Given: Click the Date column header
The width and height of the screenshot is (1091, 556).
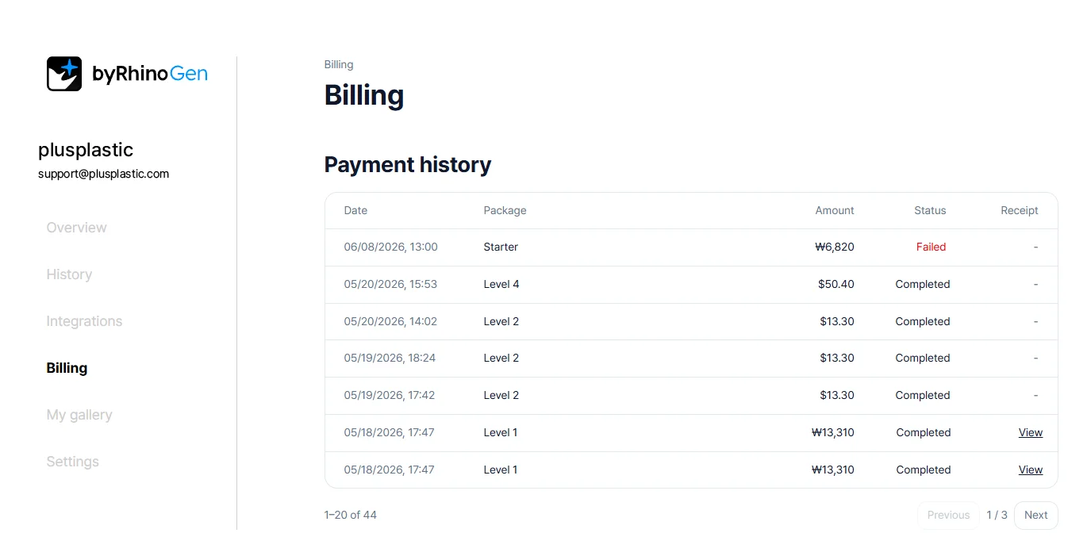Looking at the screenshot, I should pos(355,210).
